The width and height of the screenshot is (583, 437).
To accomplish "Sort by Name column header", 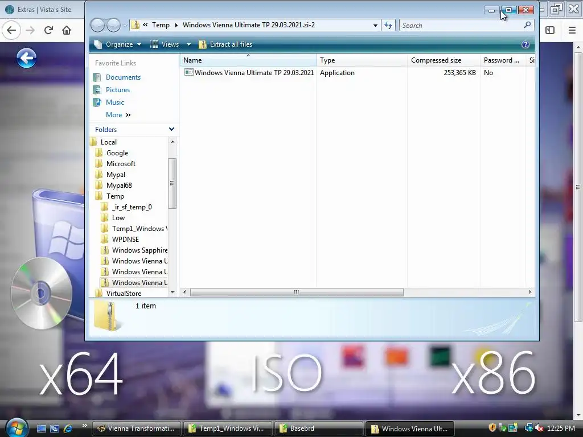I will pyautogui.click(x=248, y=60).
